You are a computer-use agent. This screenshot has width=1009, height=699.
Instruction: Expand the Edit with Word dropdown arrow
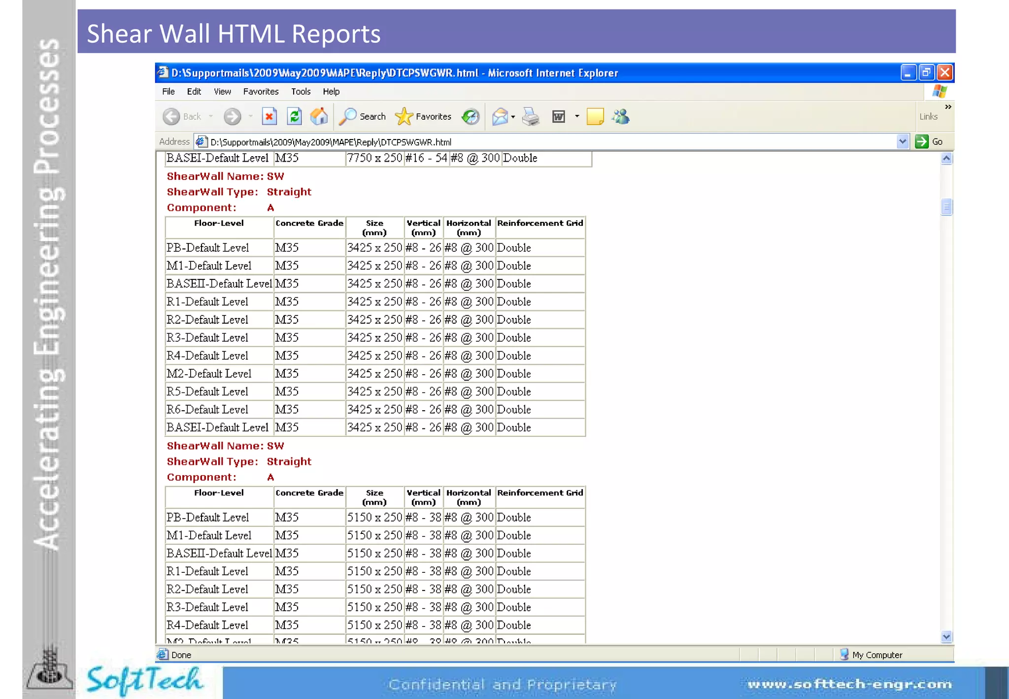coord(577,117)
